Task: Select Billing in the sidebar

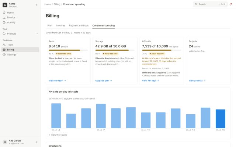Action: click(x=20, y=50)
